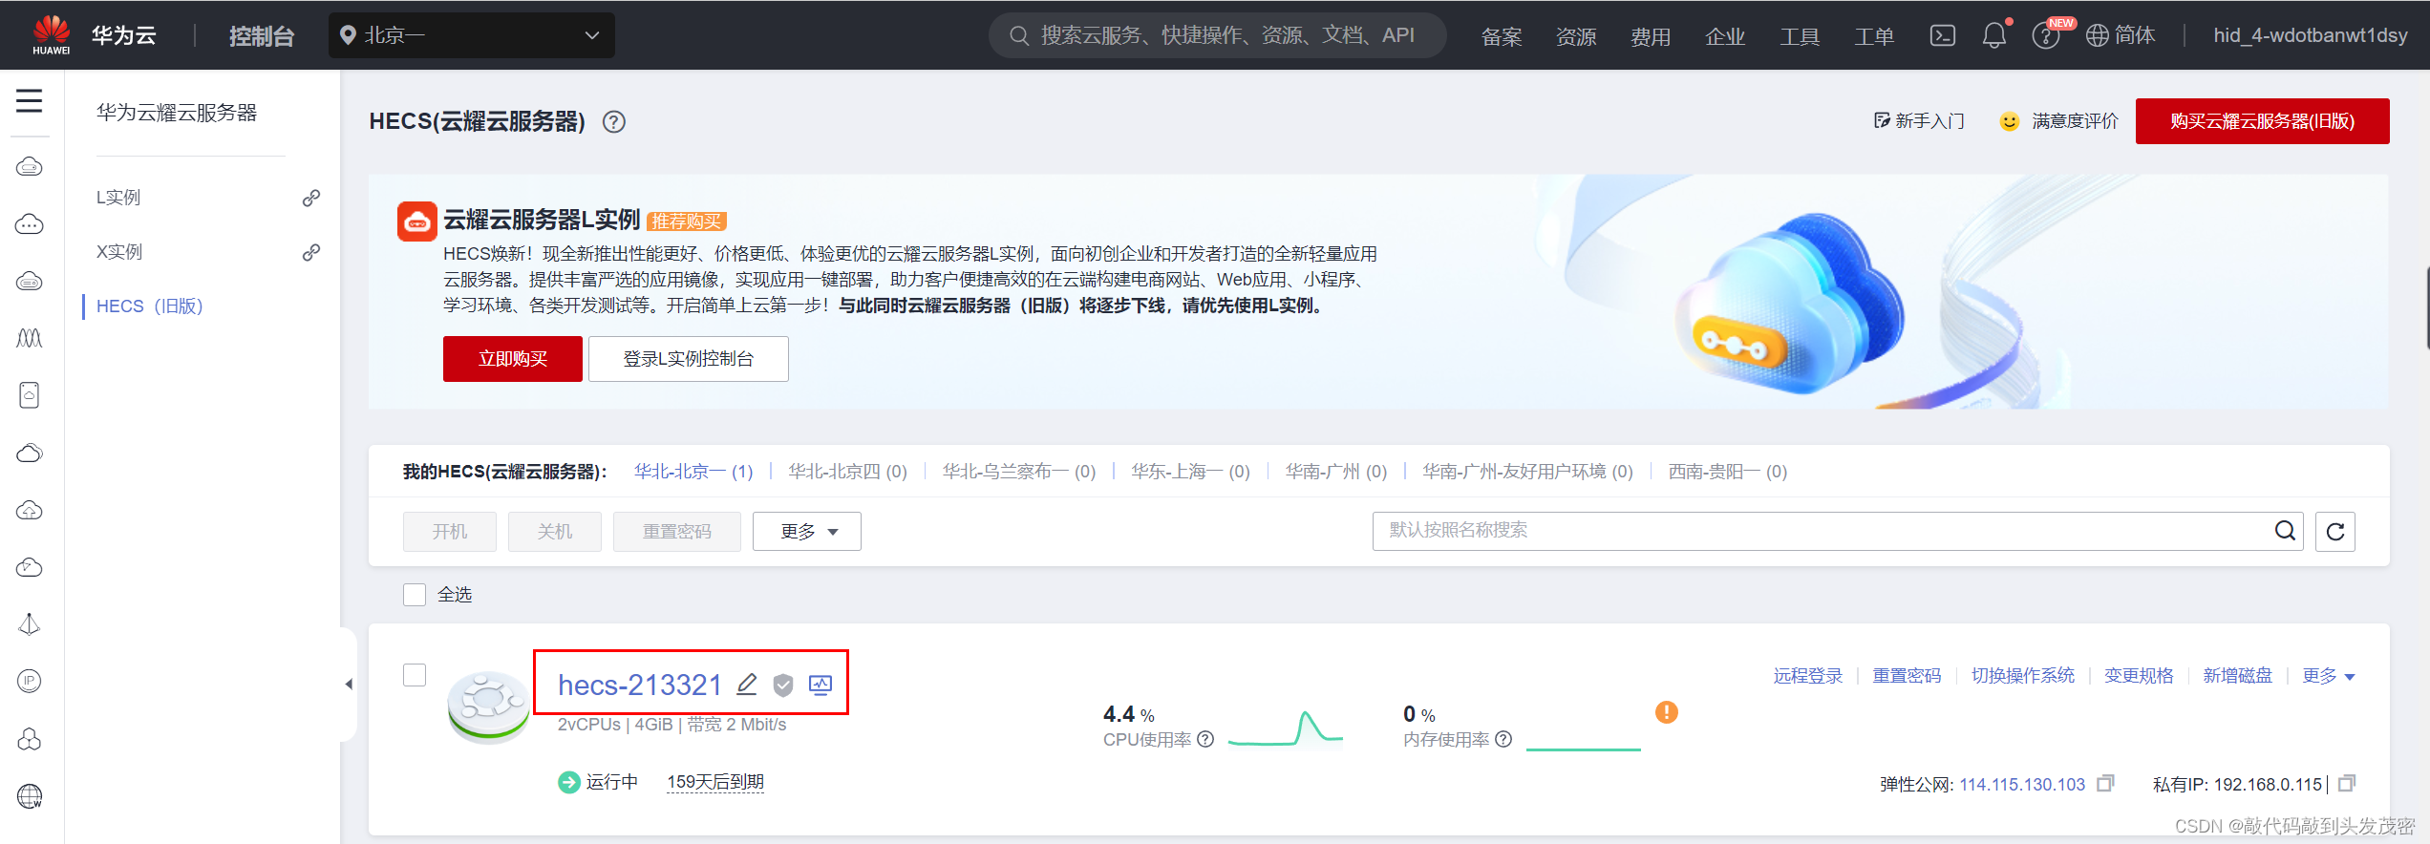
Task: Click 变更规格 link
Action: (2139, 676)
